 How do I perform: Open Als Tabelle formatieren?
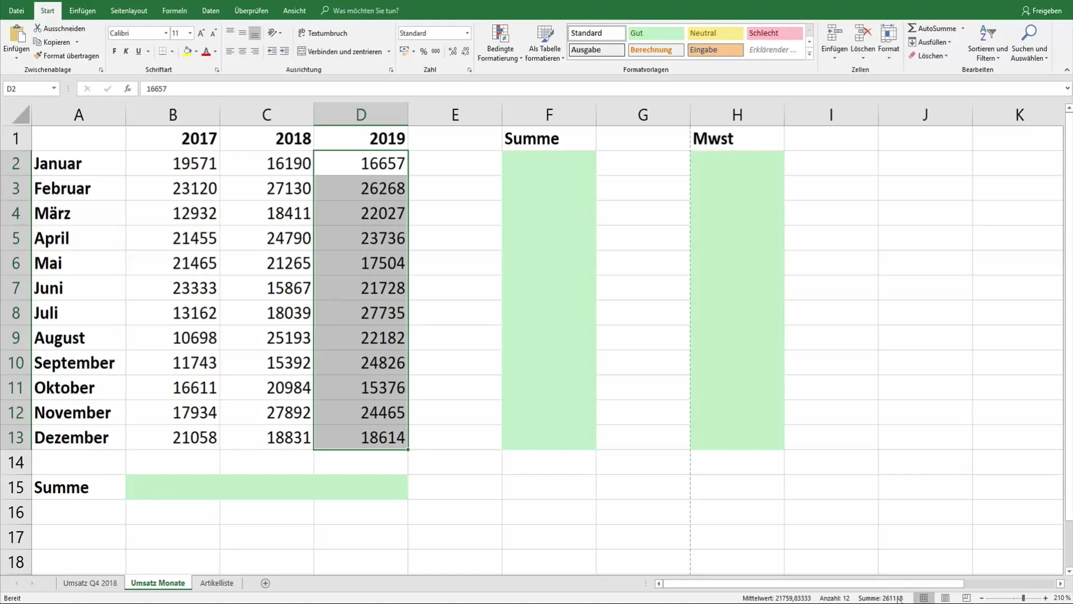click(545, 43)
